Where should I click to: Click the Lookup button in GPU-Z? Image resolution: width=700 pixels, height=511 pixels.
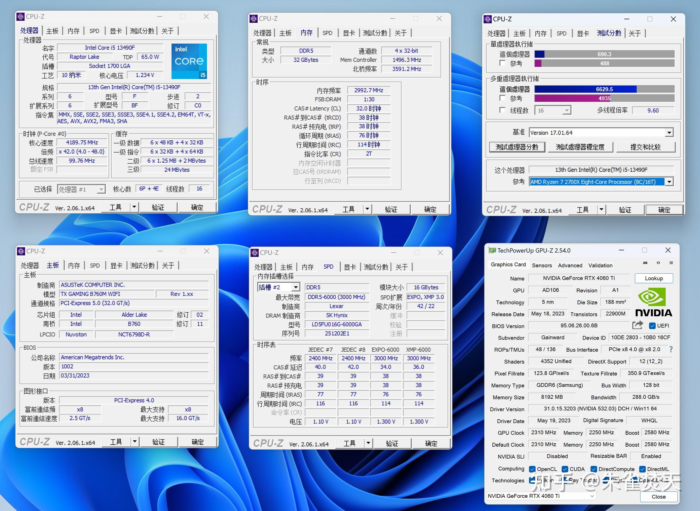coord(654,278)
